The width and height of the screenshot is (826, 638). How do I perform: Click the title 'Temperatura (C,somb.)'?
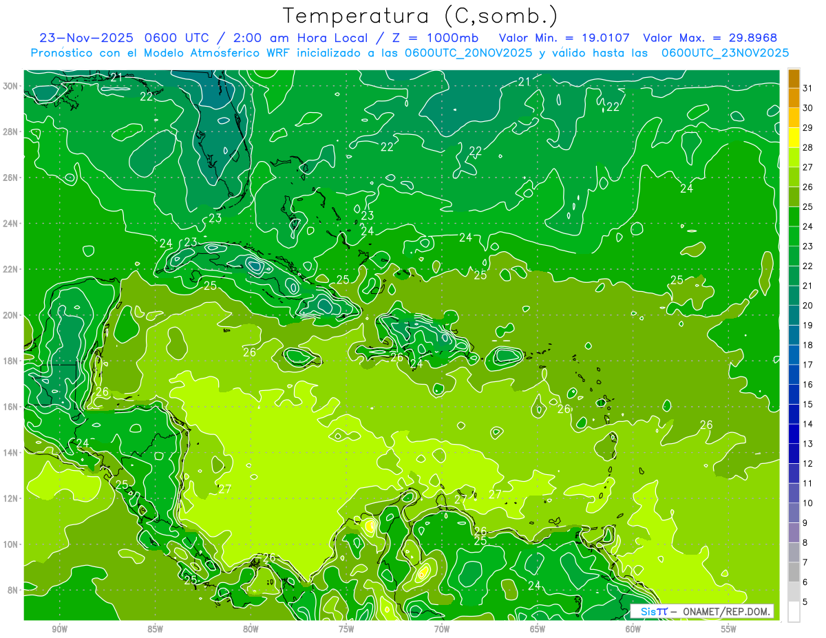click(421, 16)
